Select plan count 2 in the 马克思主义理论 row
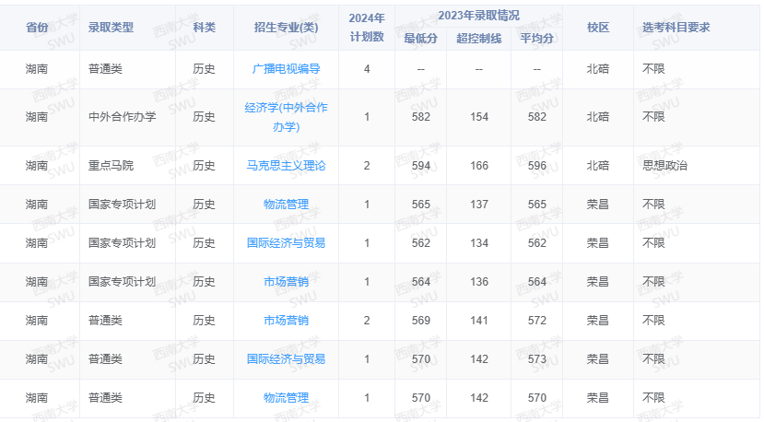This screenshot has width=764, height=422. click(x=367, y=166)
